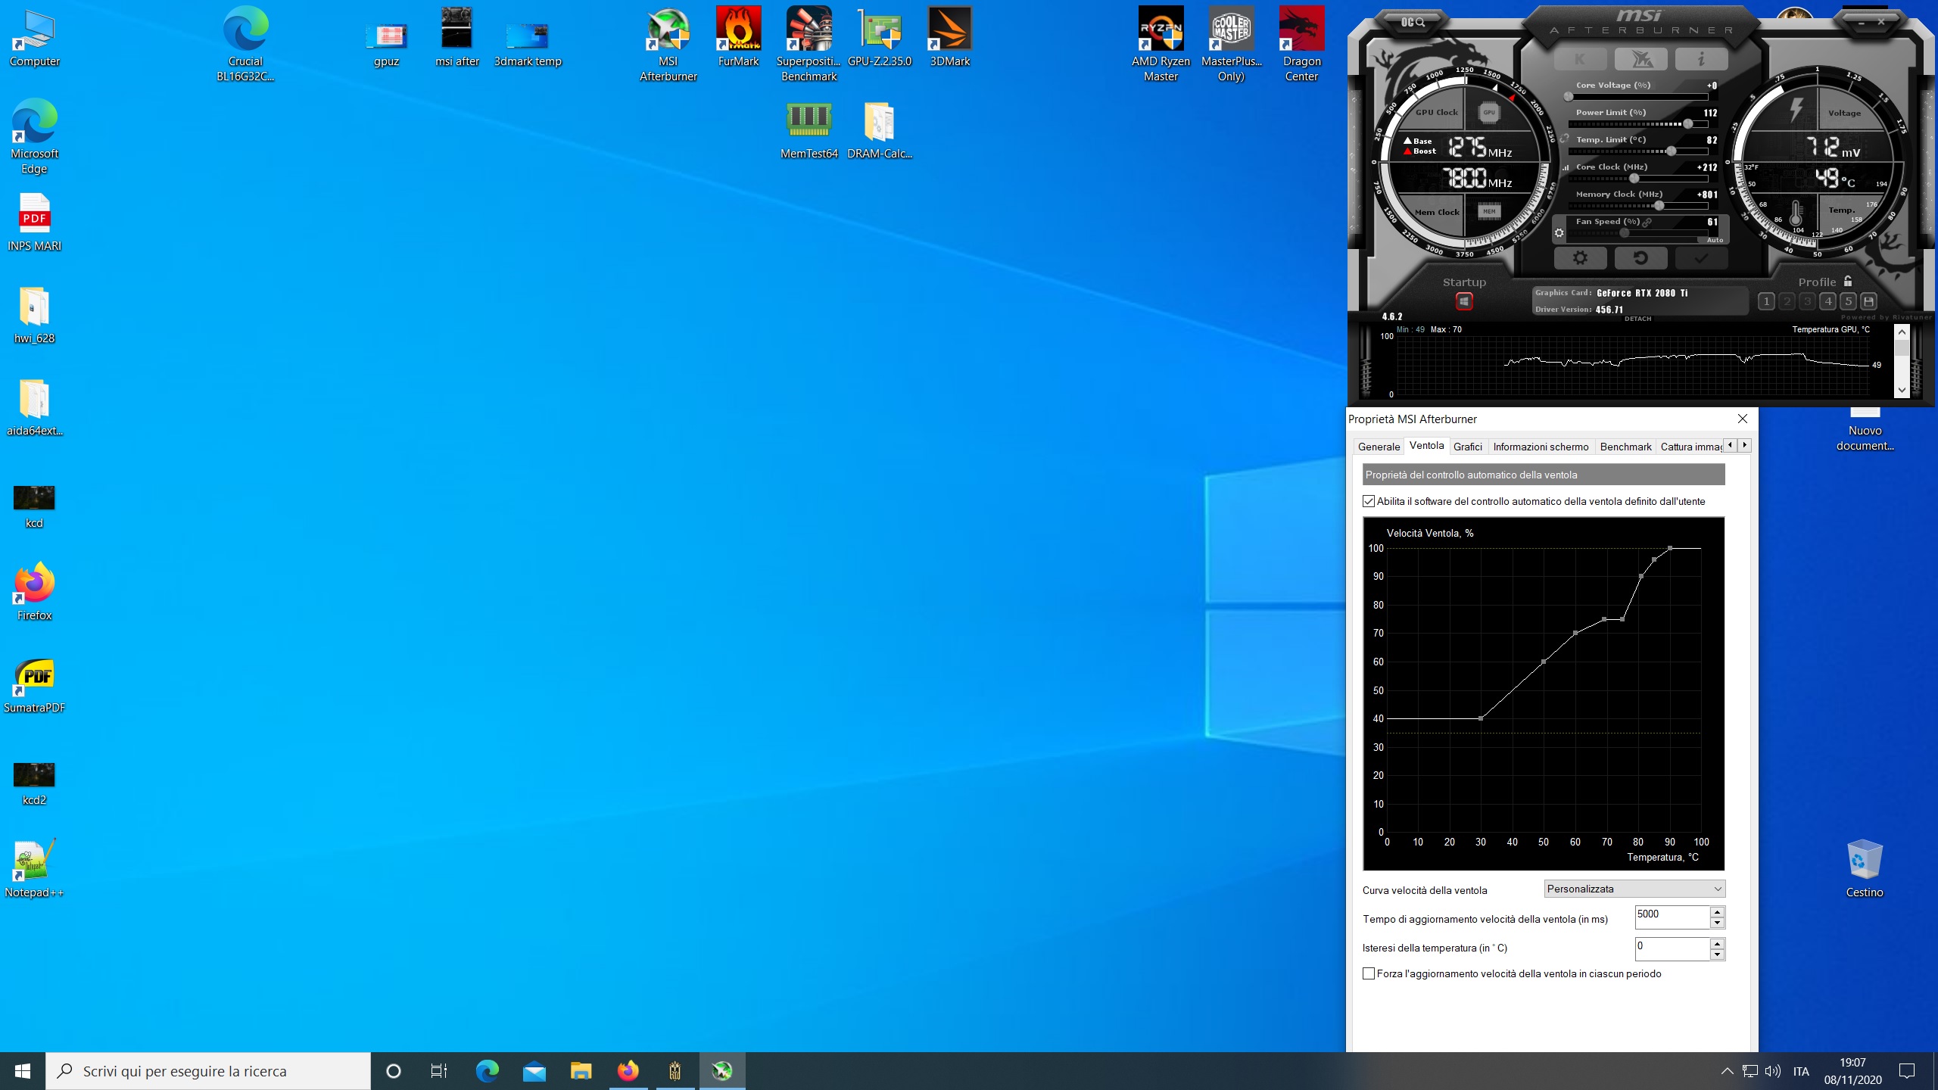This screenshot has height=1090, width=1938.
Task: Adjust the Core Clock slider handle
Action: (x=1634, y=179)
